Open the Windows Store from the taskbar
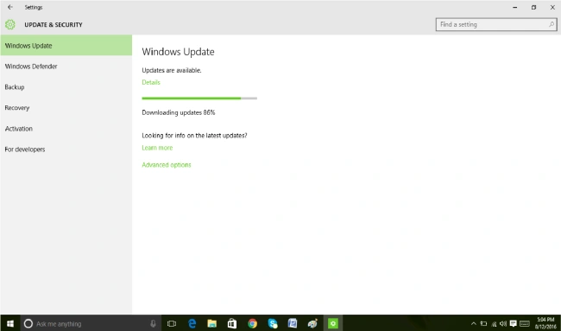 232,323
